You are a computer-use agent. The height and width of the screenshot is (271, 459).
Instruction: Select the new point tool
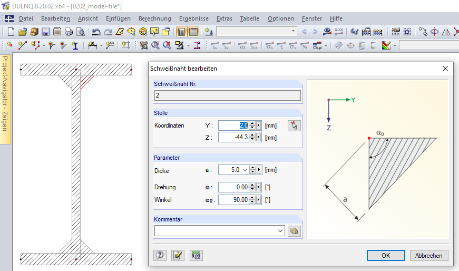coord(9,45)
